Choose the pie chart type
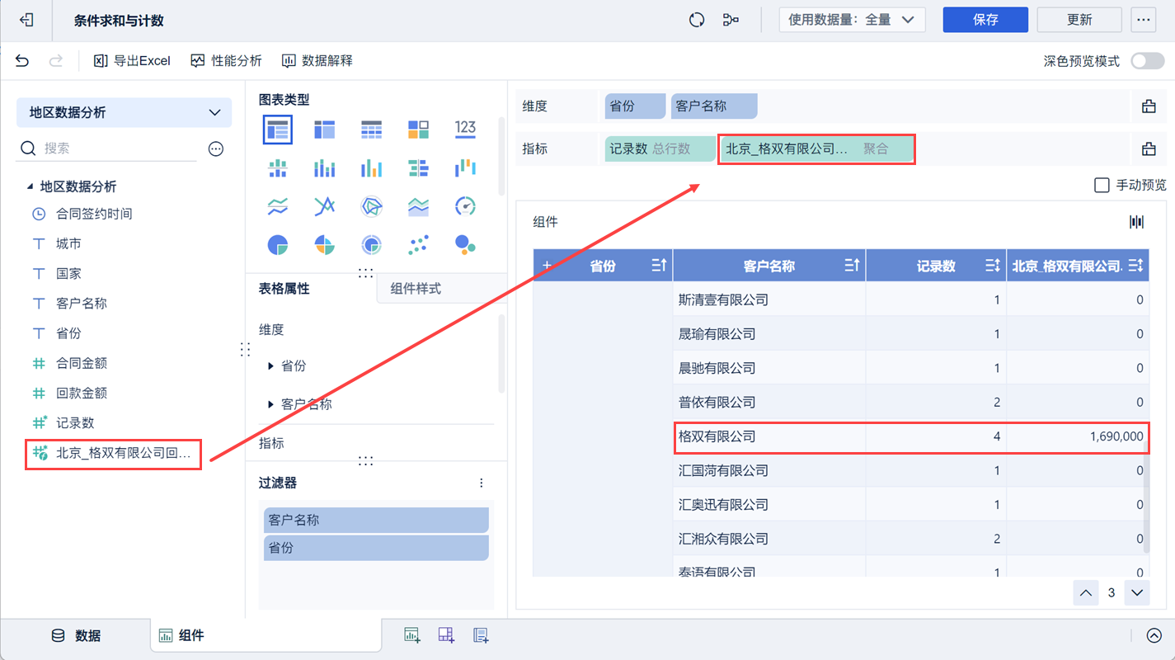The width and height of the screenshot is (1175, 660). click(278, 245)
